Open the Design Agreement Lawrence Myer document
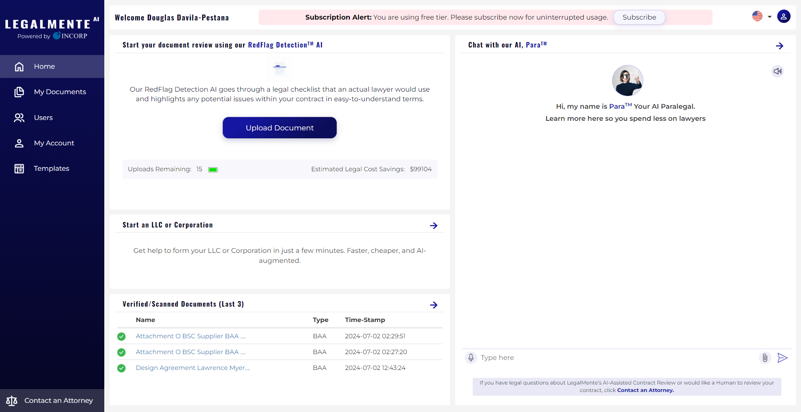This screenshot has height=412, width=801. [x=193, y=368]
